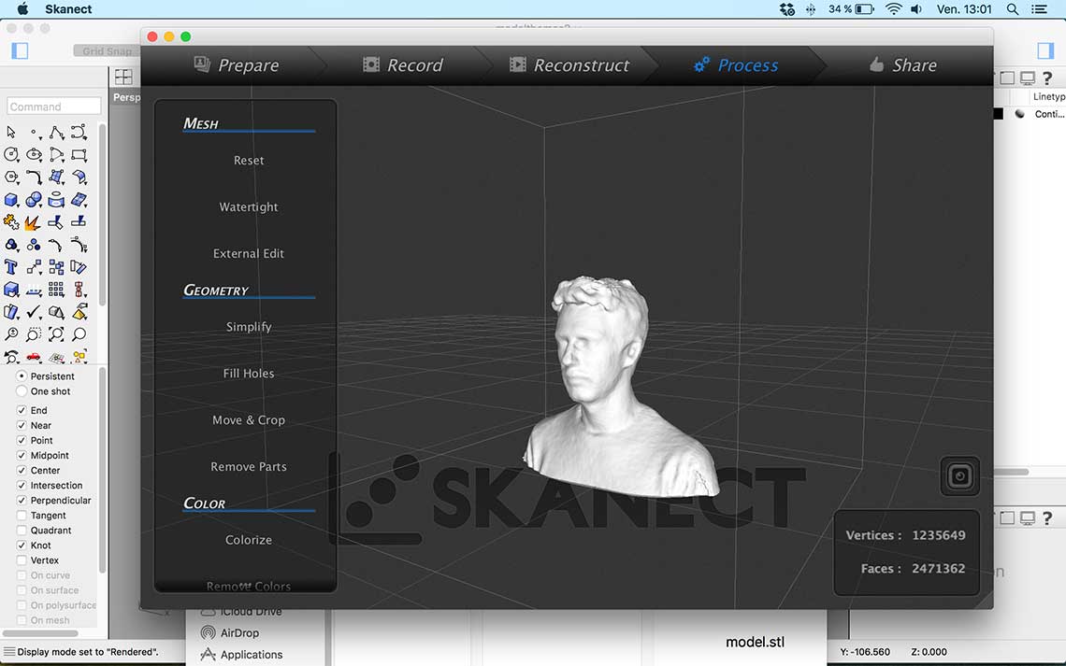Toggle Rhino right sidebar panel icon

[1045, 51]
